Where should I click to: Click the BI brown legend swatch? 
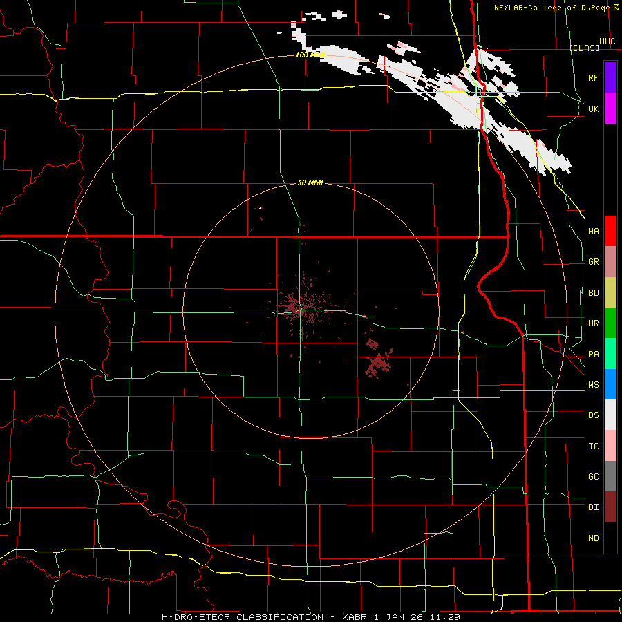point(610,507)
